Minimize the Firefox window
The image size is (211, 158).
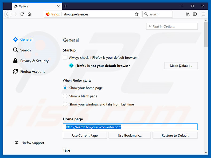click(182, 6)
